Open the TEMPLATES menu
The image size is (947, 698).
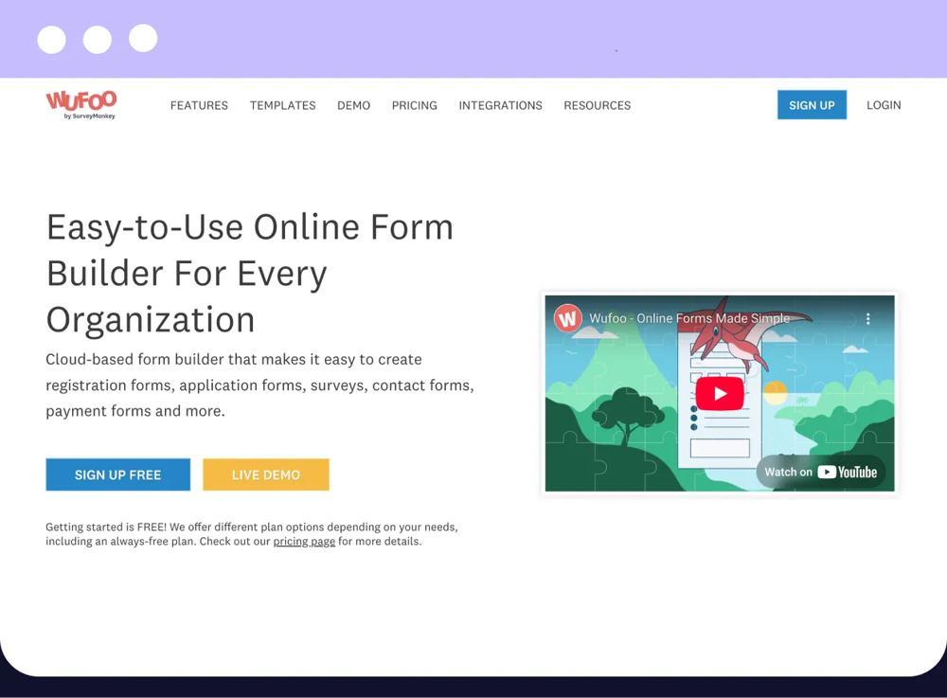(282, 105)
